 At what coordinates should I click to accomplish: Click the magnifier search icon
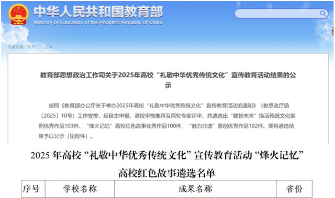[323, 14]
